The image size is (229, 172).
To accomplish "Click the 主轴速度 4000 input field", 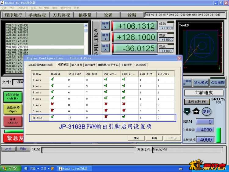I will click(x=205, y=140).
